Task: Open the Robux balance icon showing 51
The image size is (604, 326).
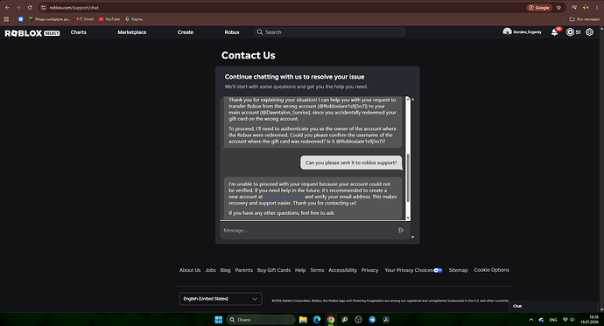Action: tap(570, 32)
